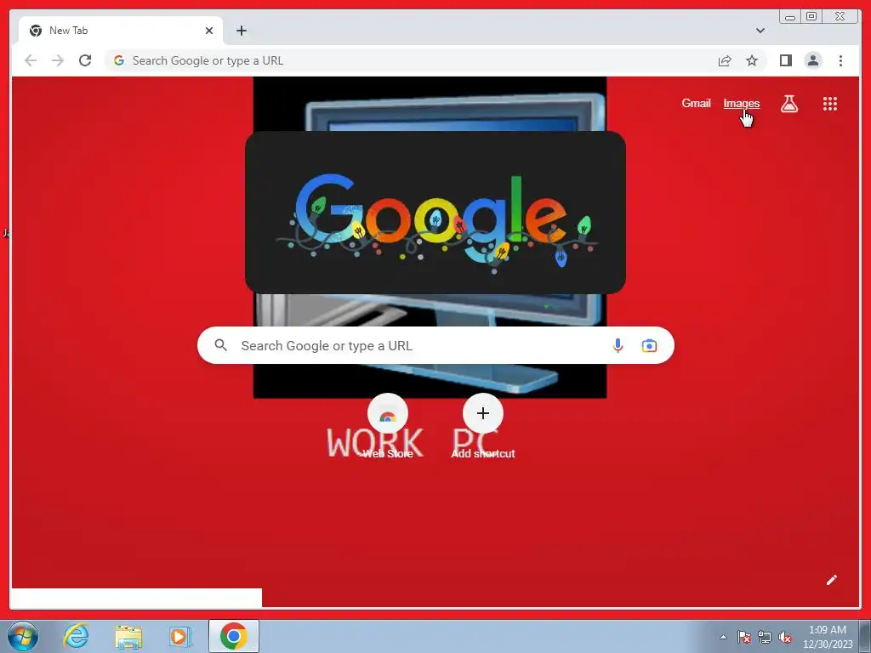The height and width of the screenshot is (653, 871).
Task: Launch Internet Explorer from the taskbar
Action: pos(76,636)
